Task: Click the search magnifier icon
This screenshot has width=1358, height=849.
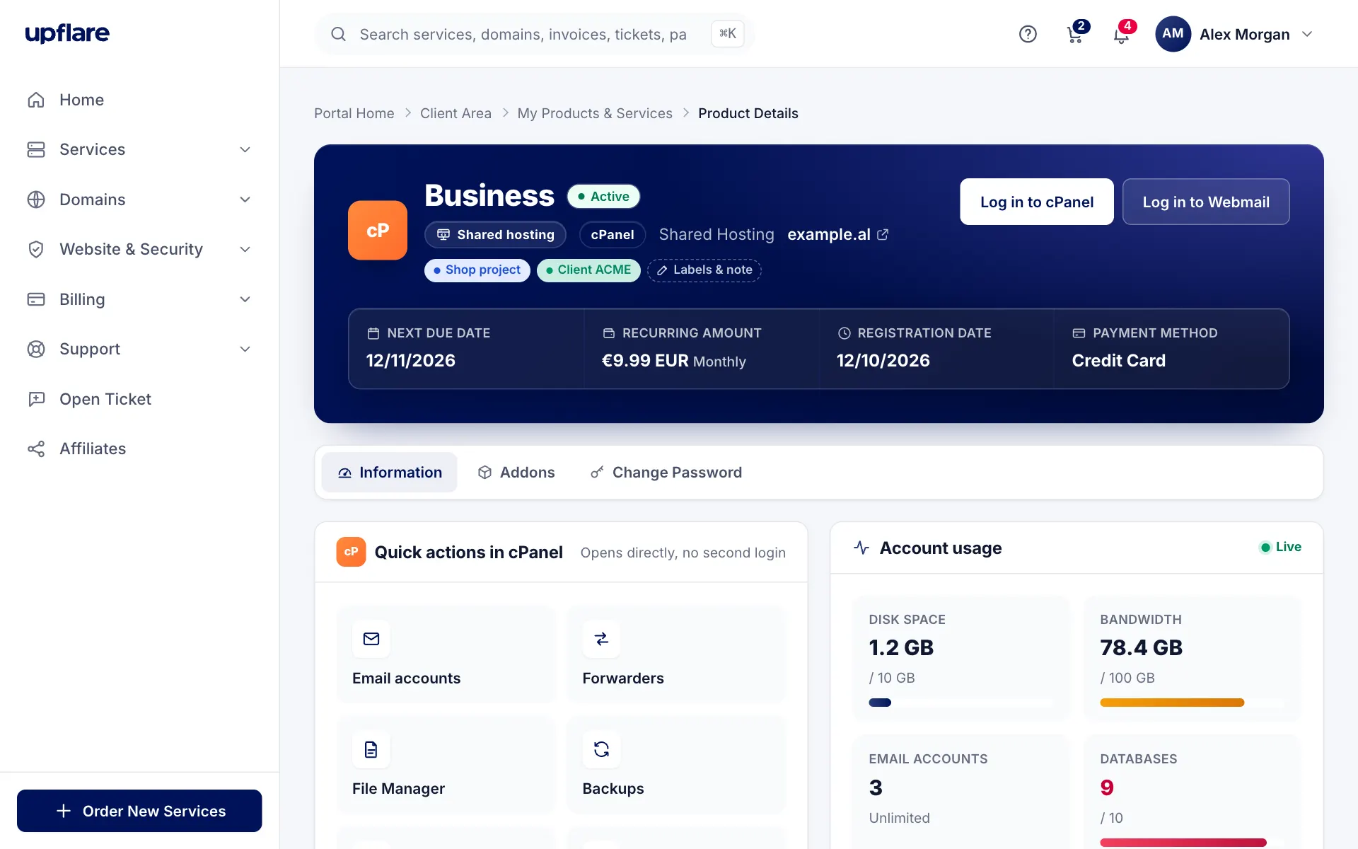Action: pos(339,34)
